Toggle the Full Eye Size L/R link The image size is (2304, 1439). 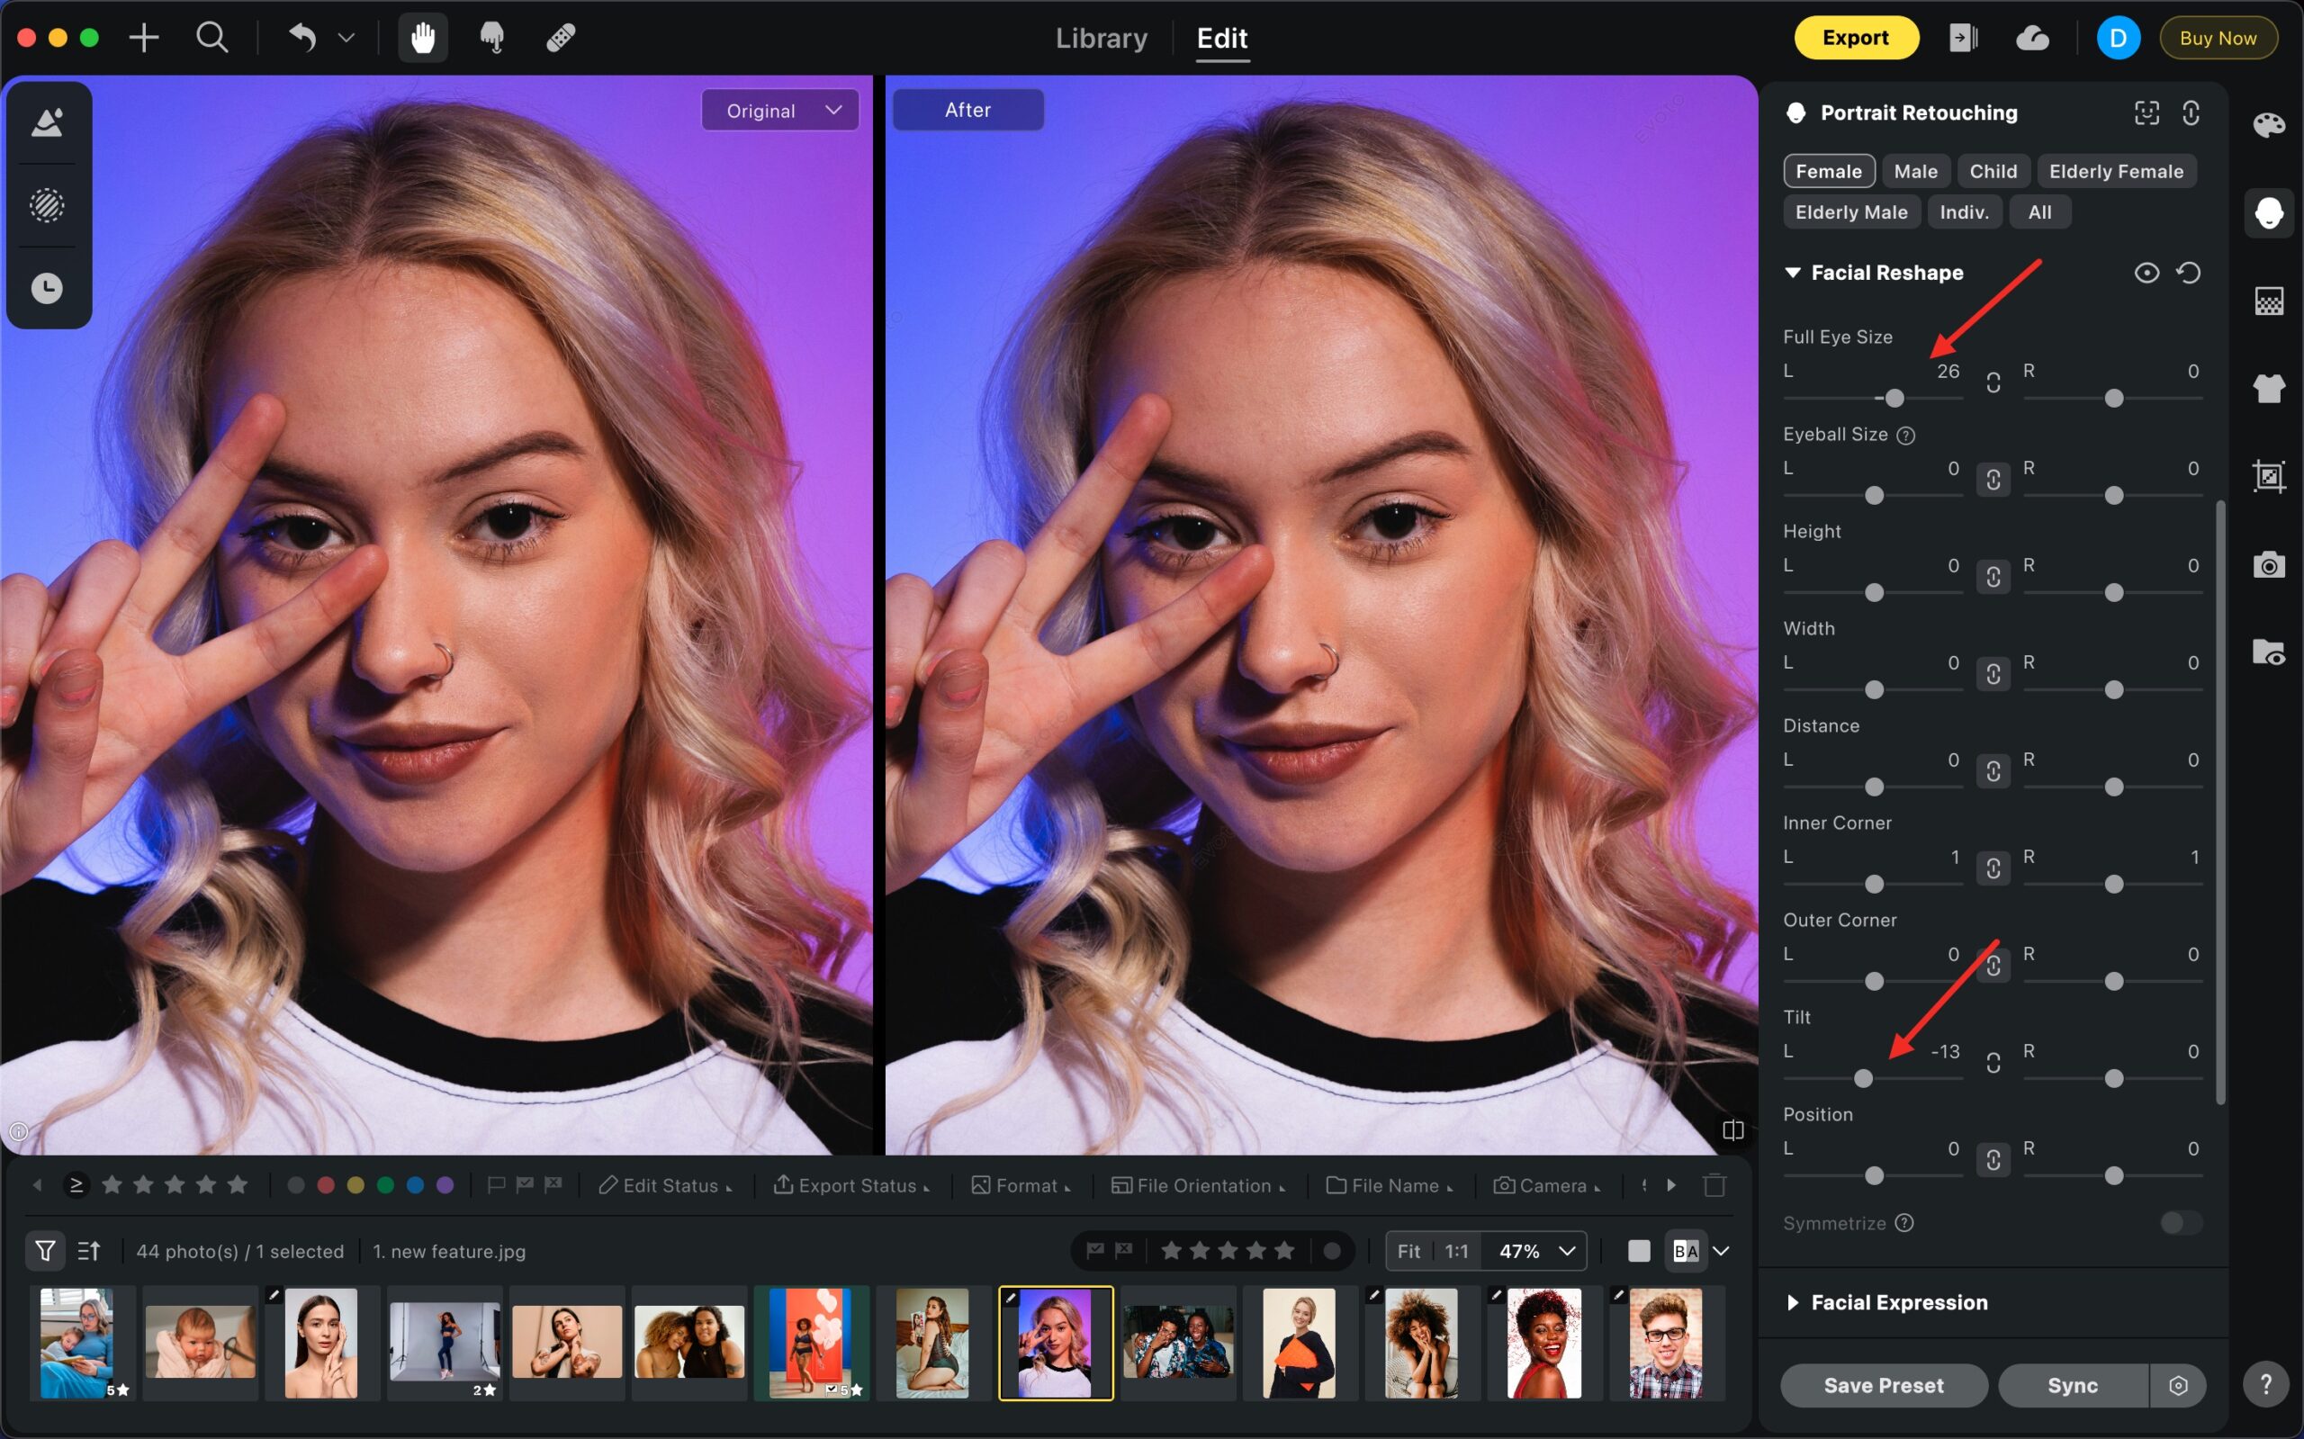(x=1993, y=382)
